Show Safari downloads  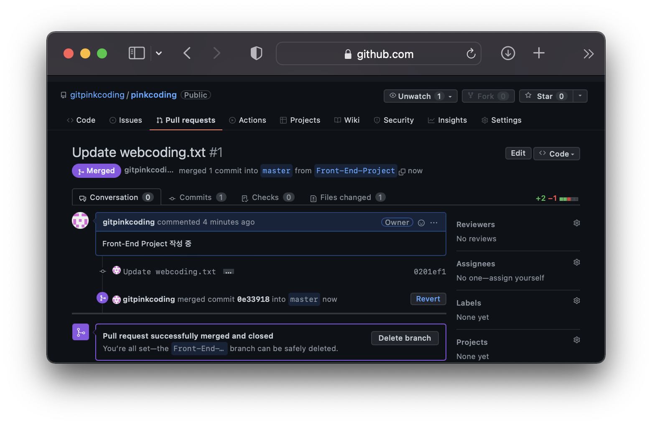click(508, 53)
